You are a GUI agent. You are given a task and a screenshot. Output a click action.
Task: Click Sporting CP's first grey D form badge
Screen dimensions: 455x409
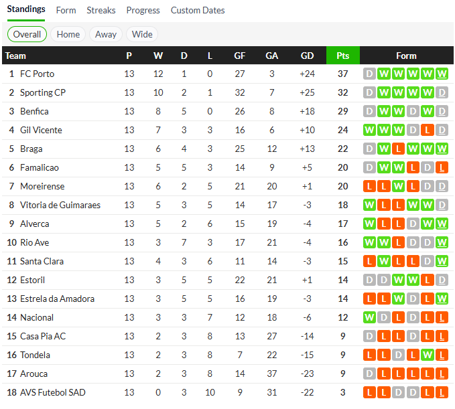pos(369,92)
